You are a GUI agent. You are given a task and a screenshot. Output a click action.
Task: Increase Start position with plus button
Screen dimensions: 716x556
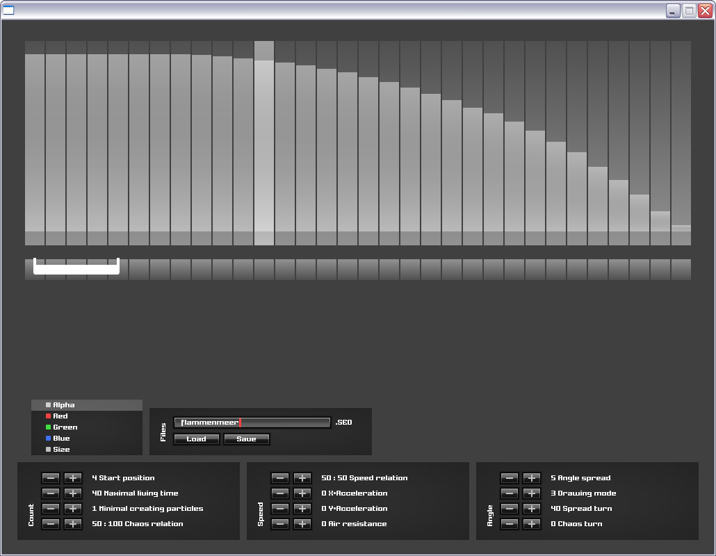(73, 478)
